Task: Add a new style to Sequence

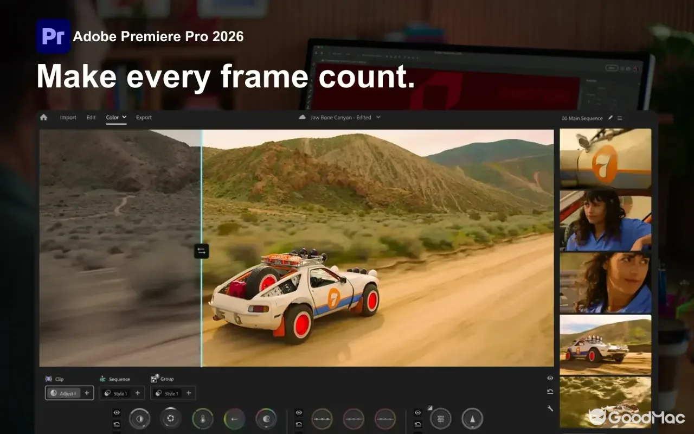Action: coord(138,393)
